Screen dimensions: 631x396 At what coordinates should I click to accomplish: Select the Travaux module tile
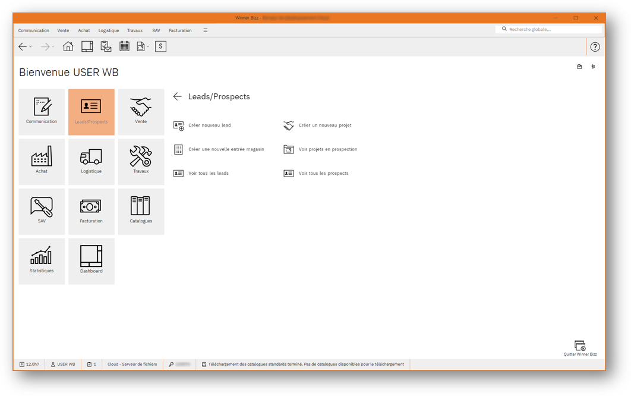pyautogui.click(x=141, y=161)
